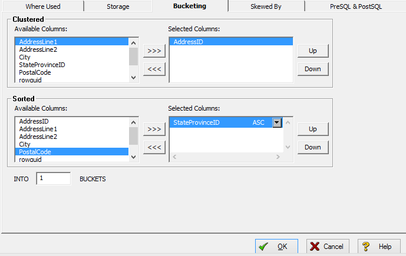The height and width of the screenshot is (256, 406).
Task: Add column to Sorted selected with >>>
Action: coord(154,129)
